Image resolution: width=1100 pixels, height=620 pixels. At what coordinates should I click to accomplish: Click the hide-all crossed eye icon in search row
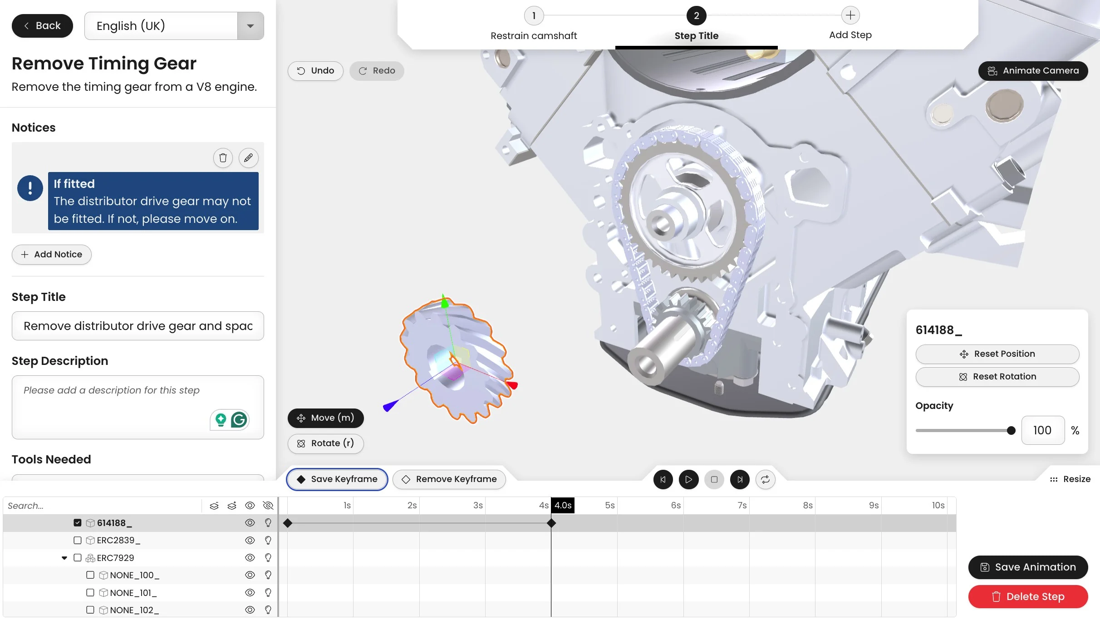click(268, 506)
